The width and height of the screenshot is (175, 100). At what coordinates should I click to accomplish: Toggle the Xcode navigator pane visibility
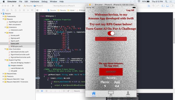point(163,6)
